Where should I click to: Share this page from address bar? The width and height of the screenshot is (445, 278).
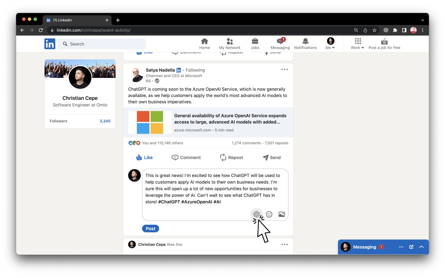[x=365, y=30]
